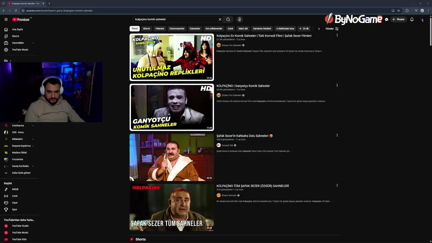
Task: Open notifications bell
Action: (412, 20)
